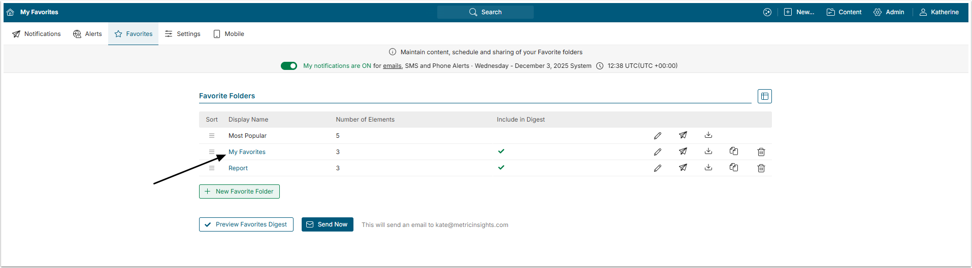Open the table layout icon beside Favorite Folders
972x268 pixels.
coord(764,96)
